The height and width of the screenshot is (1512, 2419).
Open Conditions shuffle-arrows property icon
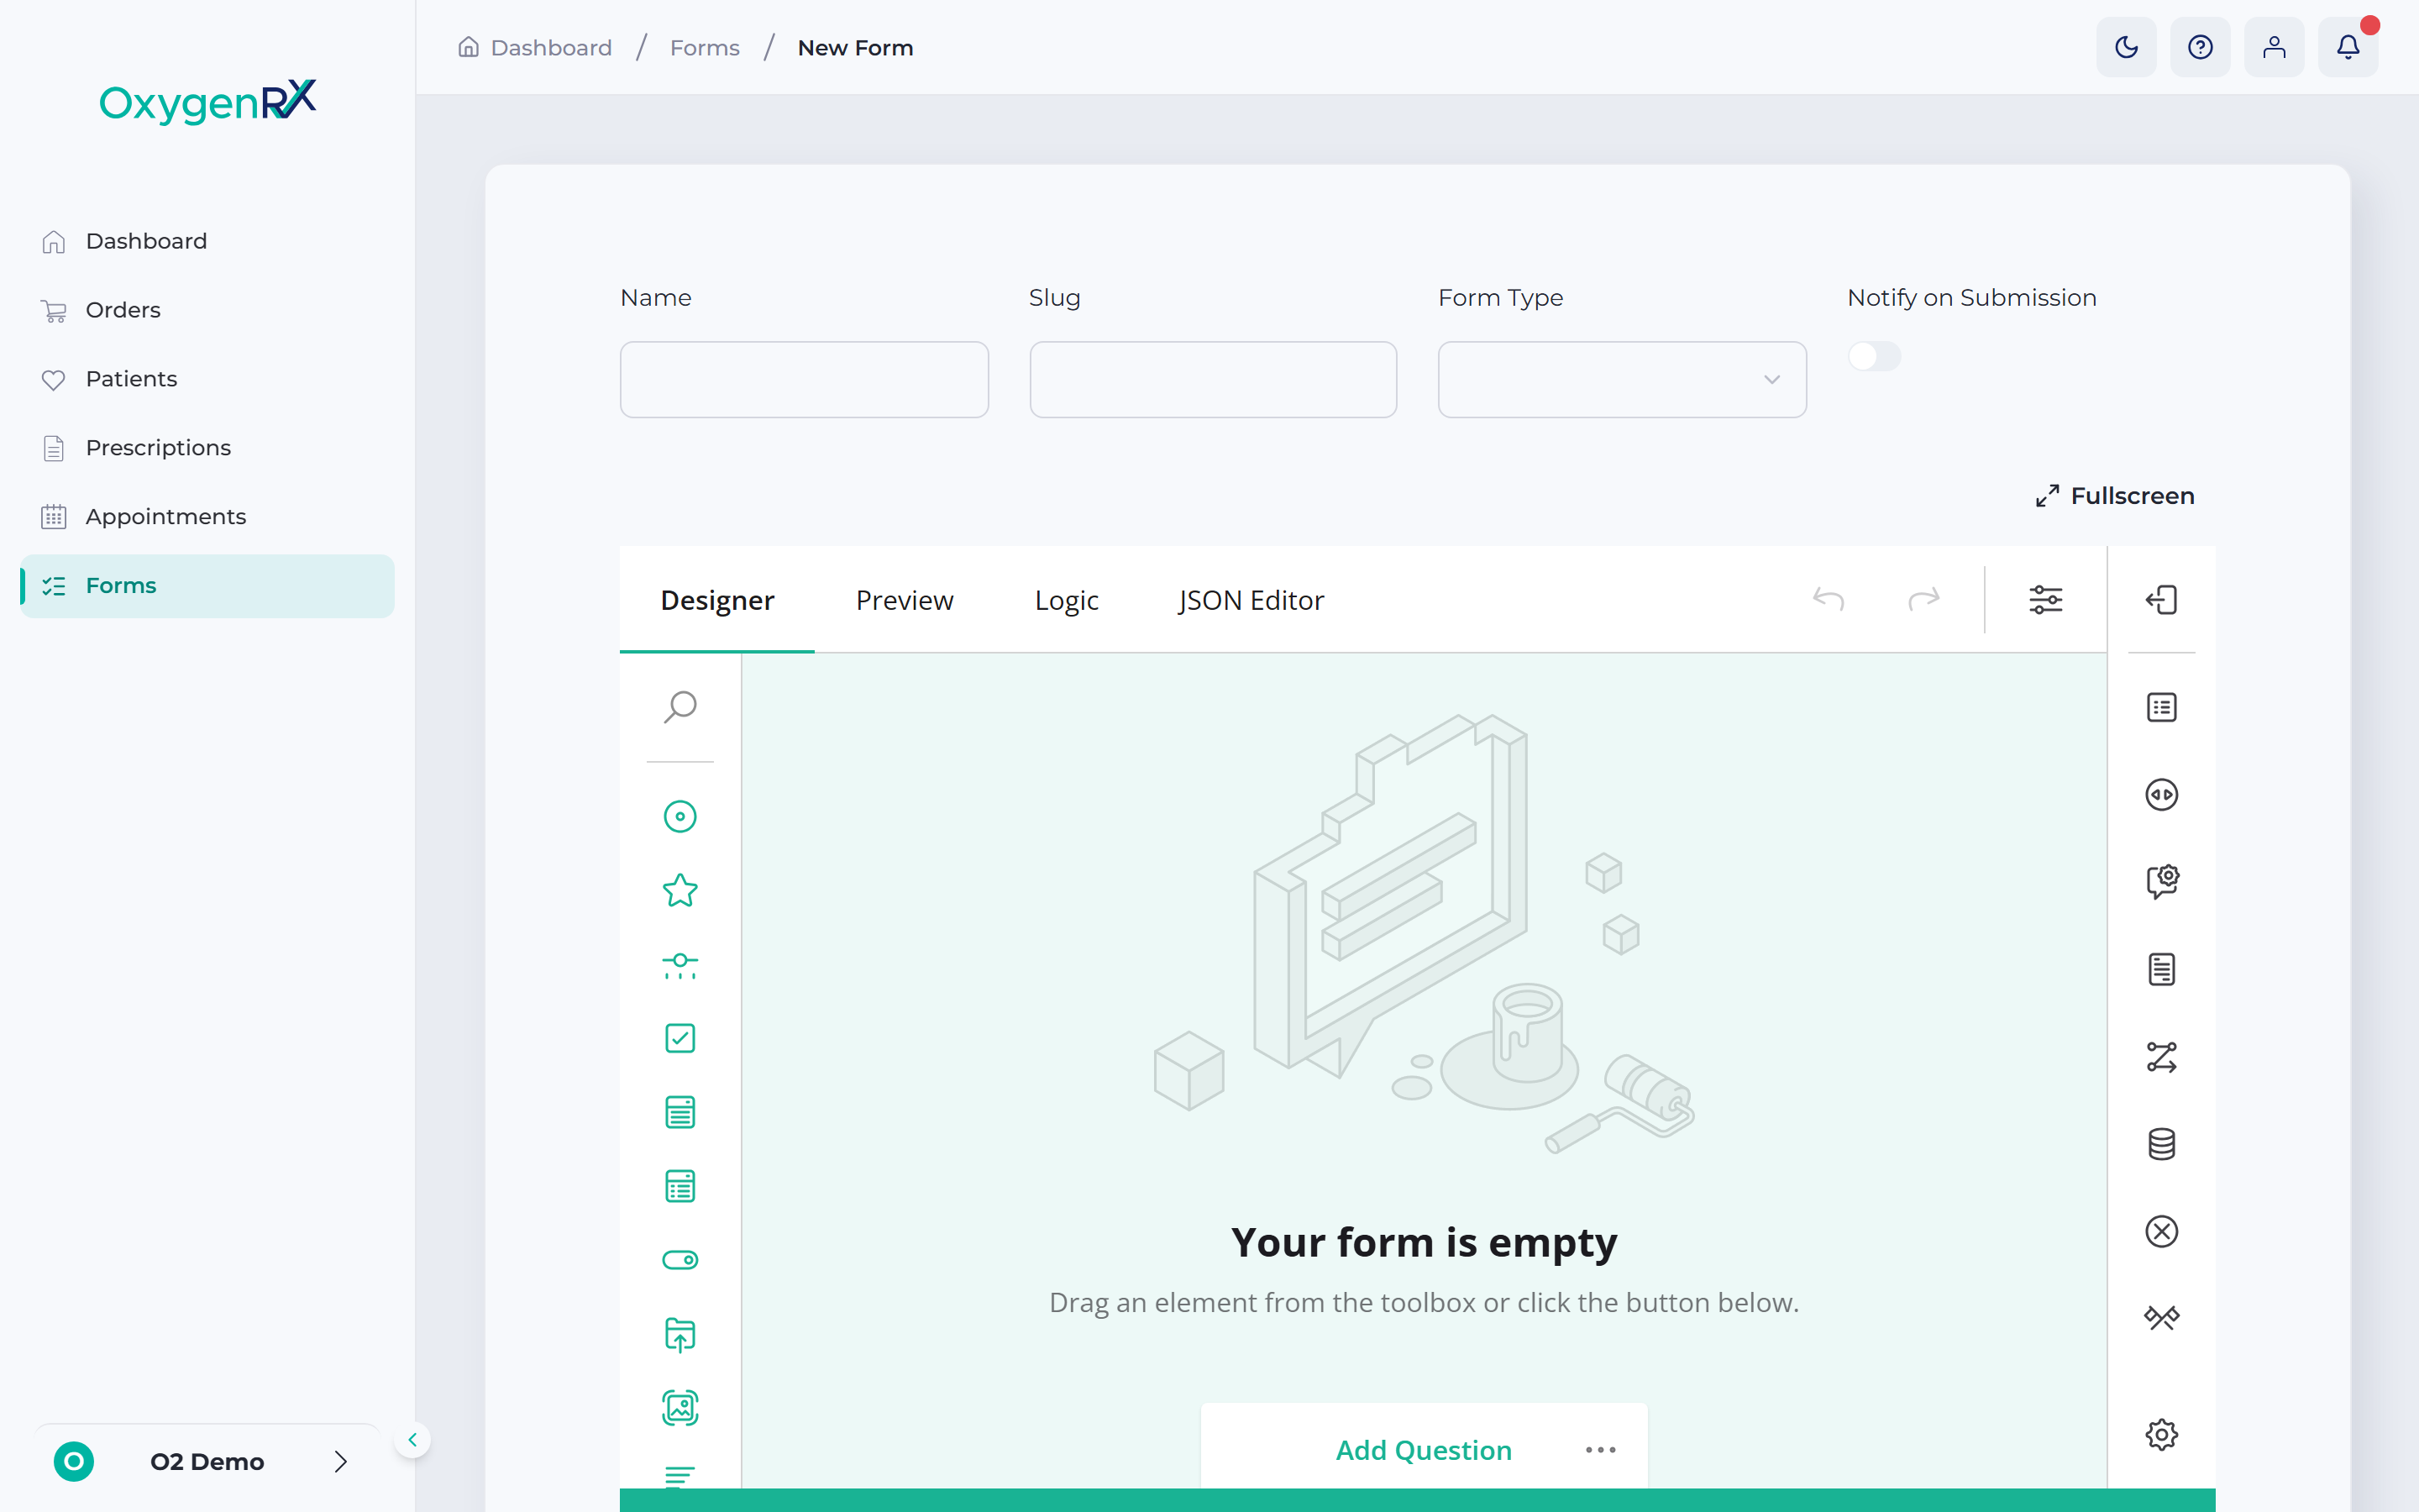coord(2161,1057)
